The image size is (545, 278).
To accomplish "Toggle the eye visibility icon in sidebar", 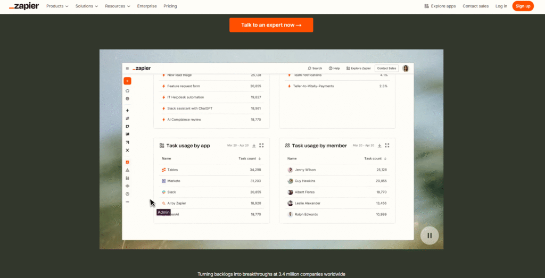I will point(127,186).
